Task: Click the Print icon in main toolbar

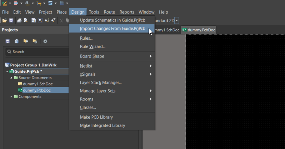Action: [20, 21]
